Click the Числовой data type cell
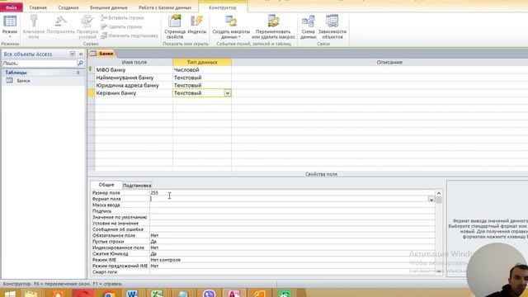 pyautogui.click(x=201, y=69)
